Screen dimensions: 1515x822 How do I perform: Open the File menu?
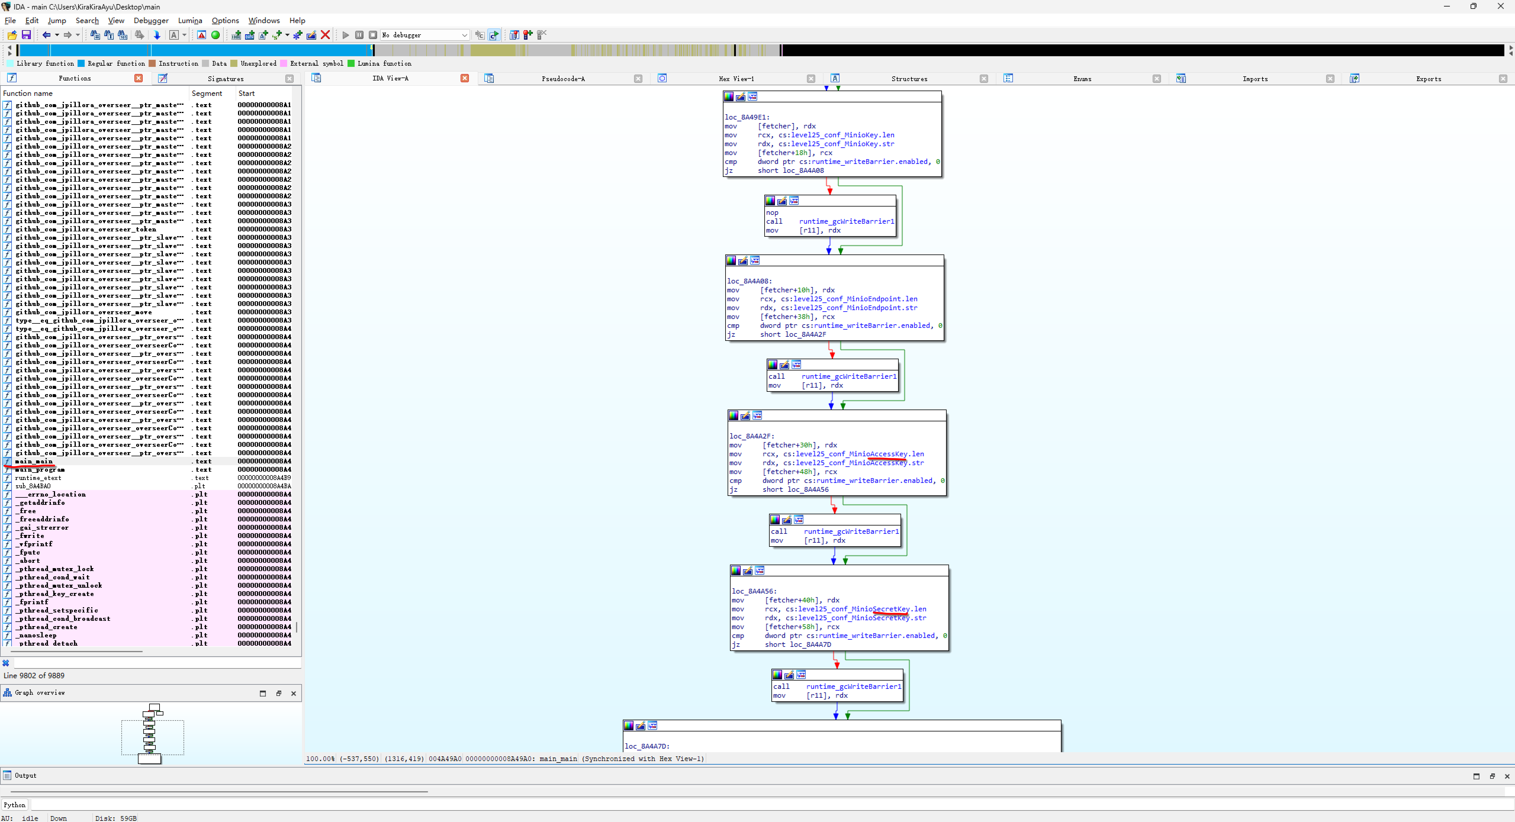point(10,21)
